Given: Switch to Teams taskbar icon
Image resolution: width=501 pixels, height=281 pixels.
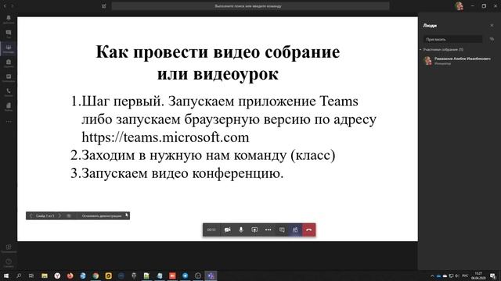Looking at the screenshot, I should [211, 276].
